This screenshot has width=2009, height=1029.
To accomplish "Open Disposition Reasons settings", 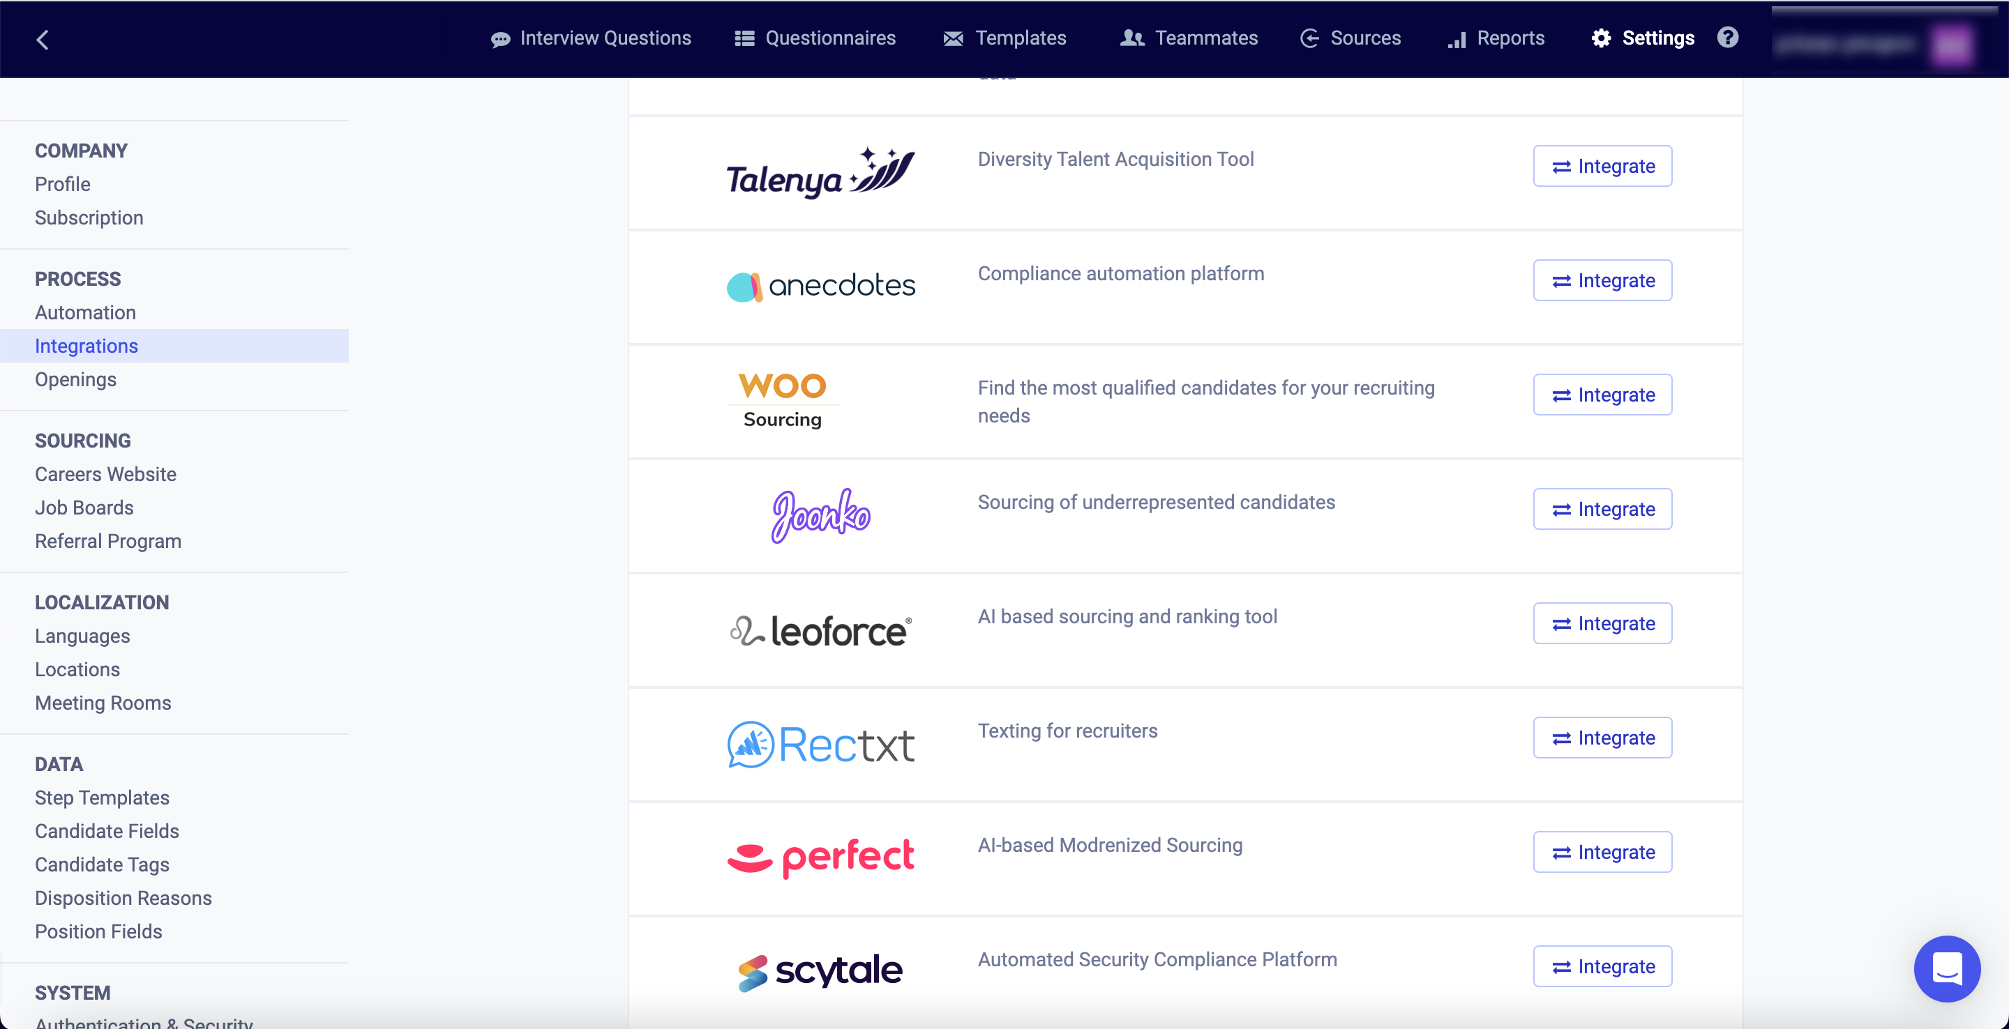I will point(123,898).
